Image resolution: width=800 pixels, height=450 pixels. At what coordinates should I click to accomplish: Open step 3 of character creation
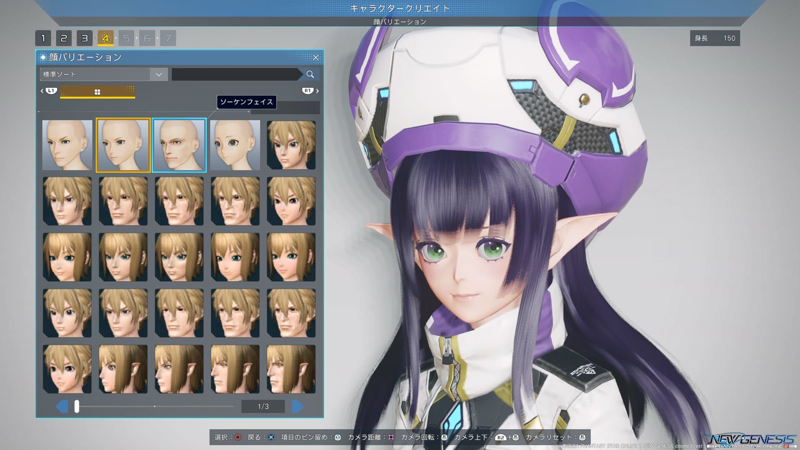click(85, 38)
